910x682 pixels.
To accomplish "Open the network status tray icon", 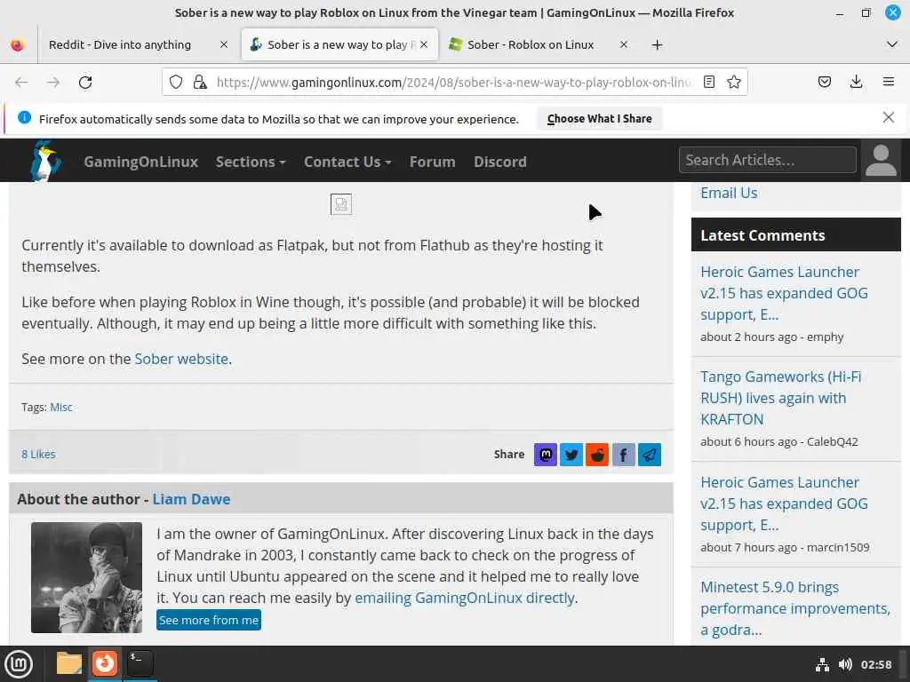I will pos(822,664).
